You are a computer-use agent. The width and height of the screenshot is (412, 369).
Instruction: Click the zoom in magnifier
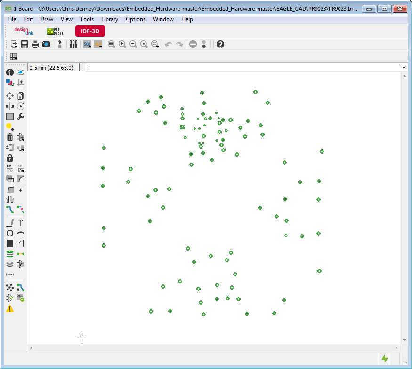(122, 44)
